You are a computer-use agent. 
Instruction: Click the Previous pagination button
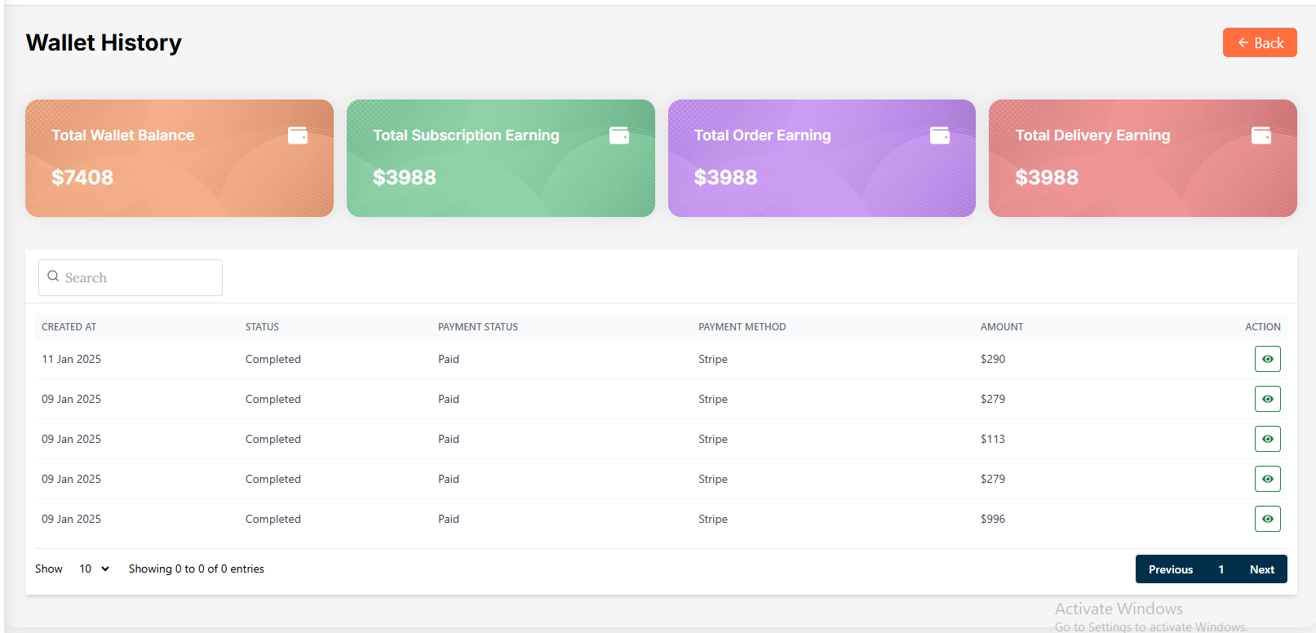[x=1170, y=569]
